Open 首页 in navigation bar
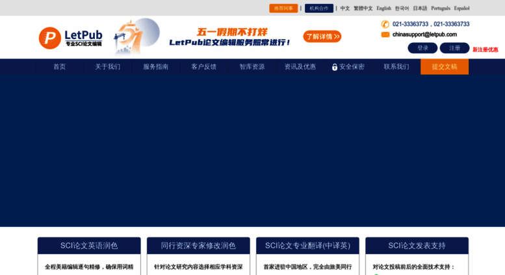The height and width of the screenshot is (275, 505). point(60,67)
